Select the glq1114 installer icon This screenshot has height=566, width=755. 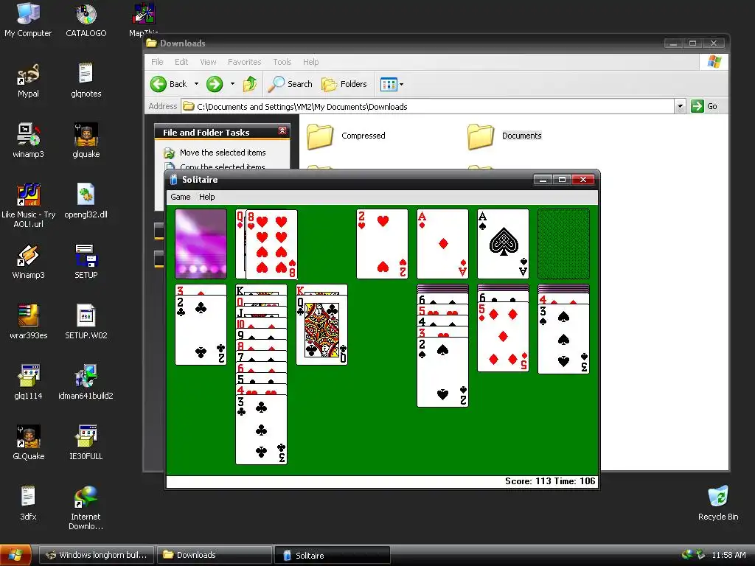(28, 382)
